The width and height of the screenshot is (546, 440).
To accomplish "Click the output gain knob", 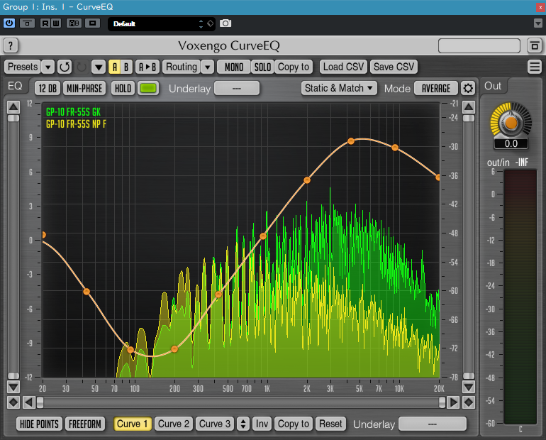I will click(x=511, y=122).
